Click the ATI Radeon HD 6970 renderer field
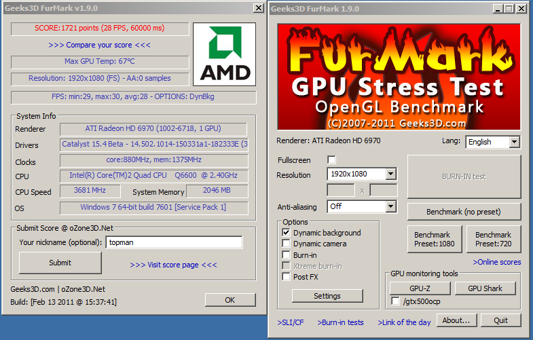The width and height of the screenshot is (533, 340). click(x=153, y=129)
